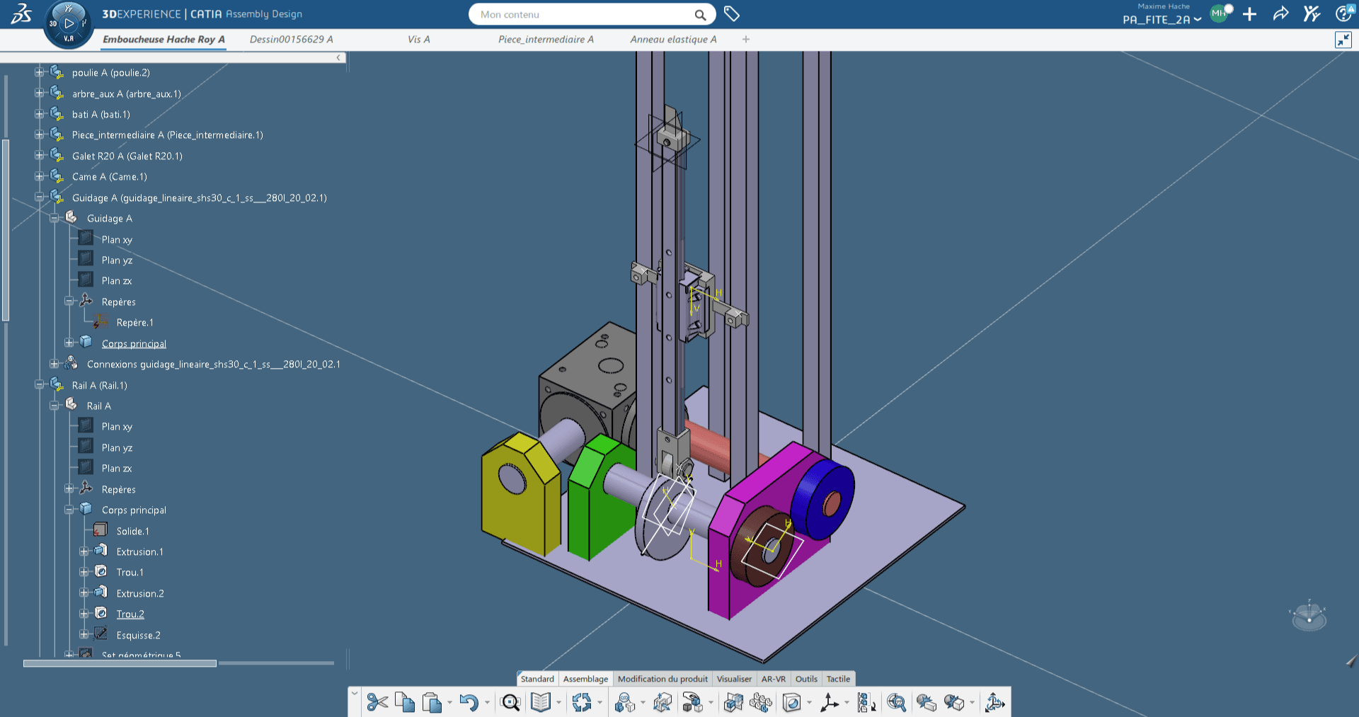Click the plus to add new tab
This screenshot has width=1359, height=717.
(746, 40)
